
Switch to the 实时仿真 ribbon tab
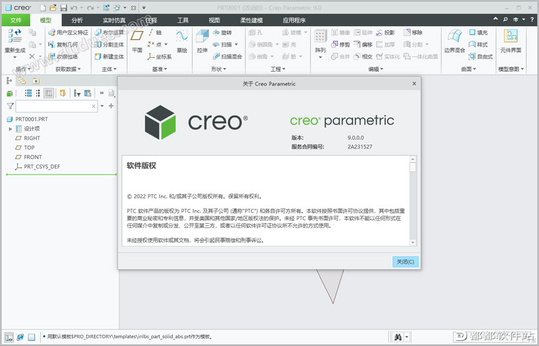pos(114,20)
